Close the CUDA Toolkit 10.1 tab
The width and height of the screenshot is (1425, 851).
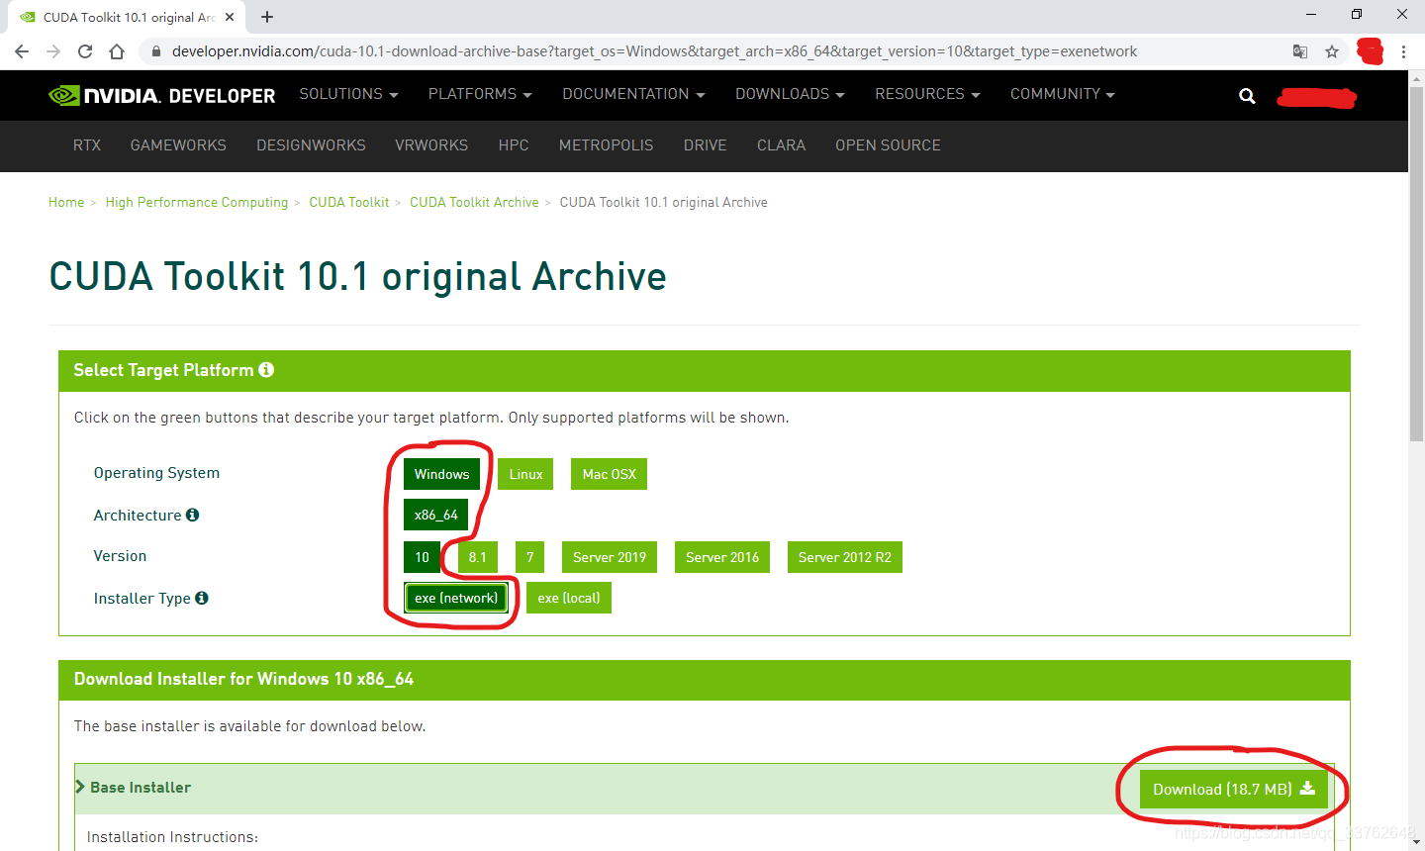[230, 17]
